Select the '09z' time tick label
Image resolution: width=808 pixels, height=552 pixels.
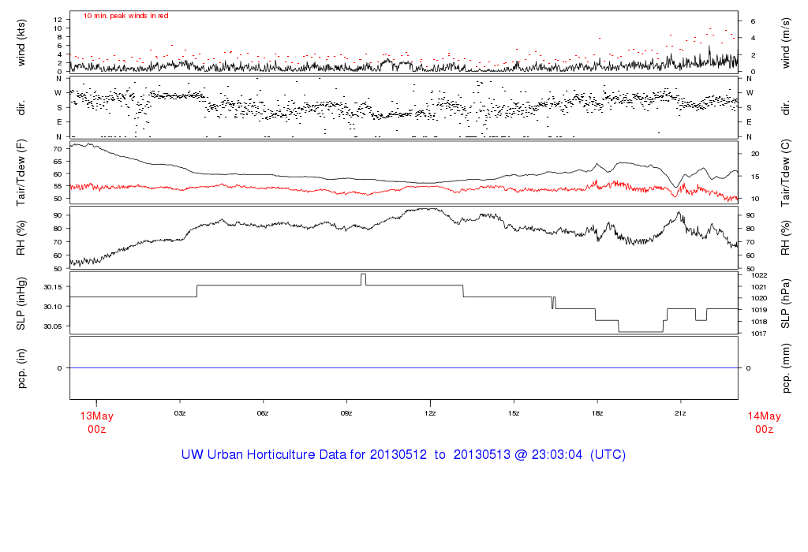pos(346,413)
